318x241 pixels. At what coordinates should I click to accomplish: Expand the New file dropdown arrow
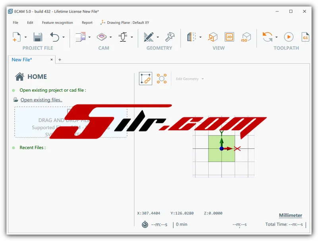click(25, 37)
